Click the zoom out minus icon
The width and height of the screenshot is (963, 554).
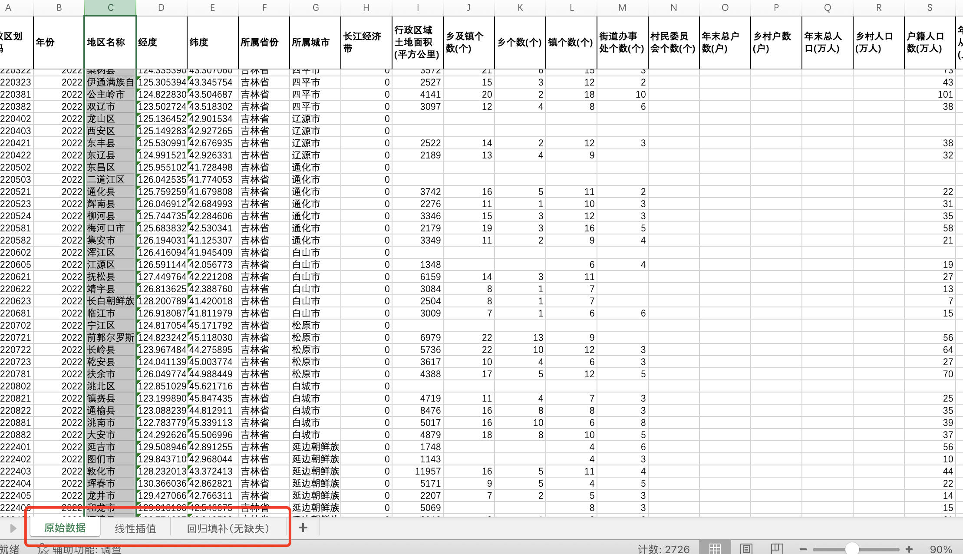(803, 549)
